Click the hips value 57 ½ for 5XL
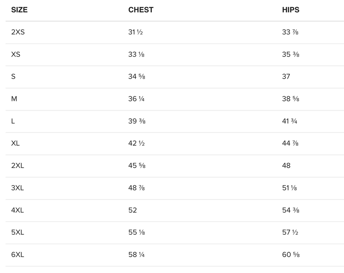Viewport: 344px width, 273px height. [290, 233]
